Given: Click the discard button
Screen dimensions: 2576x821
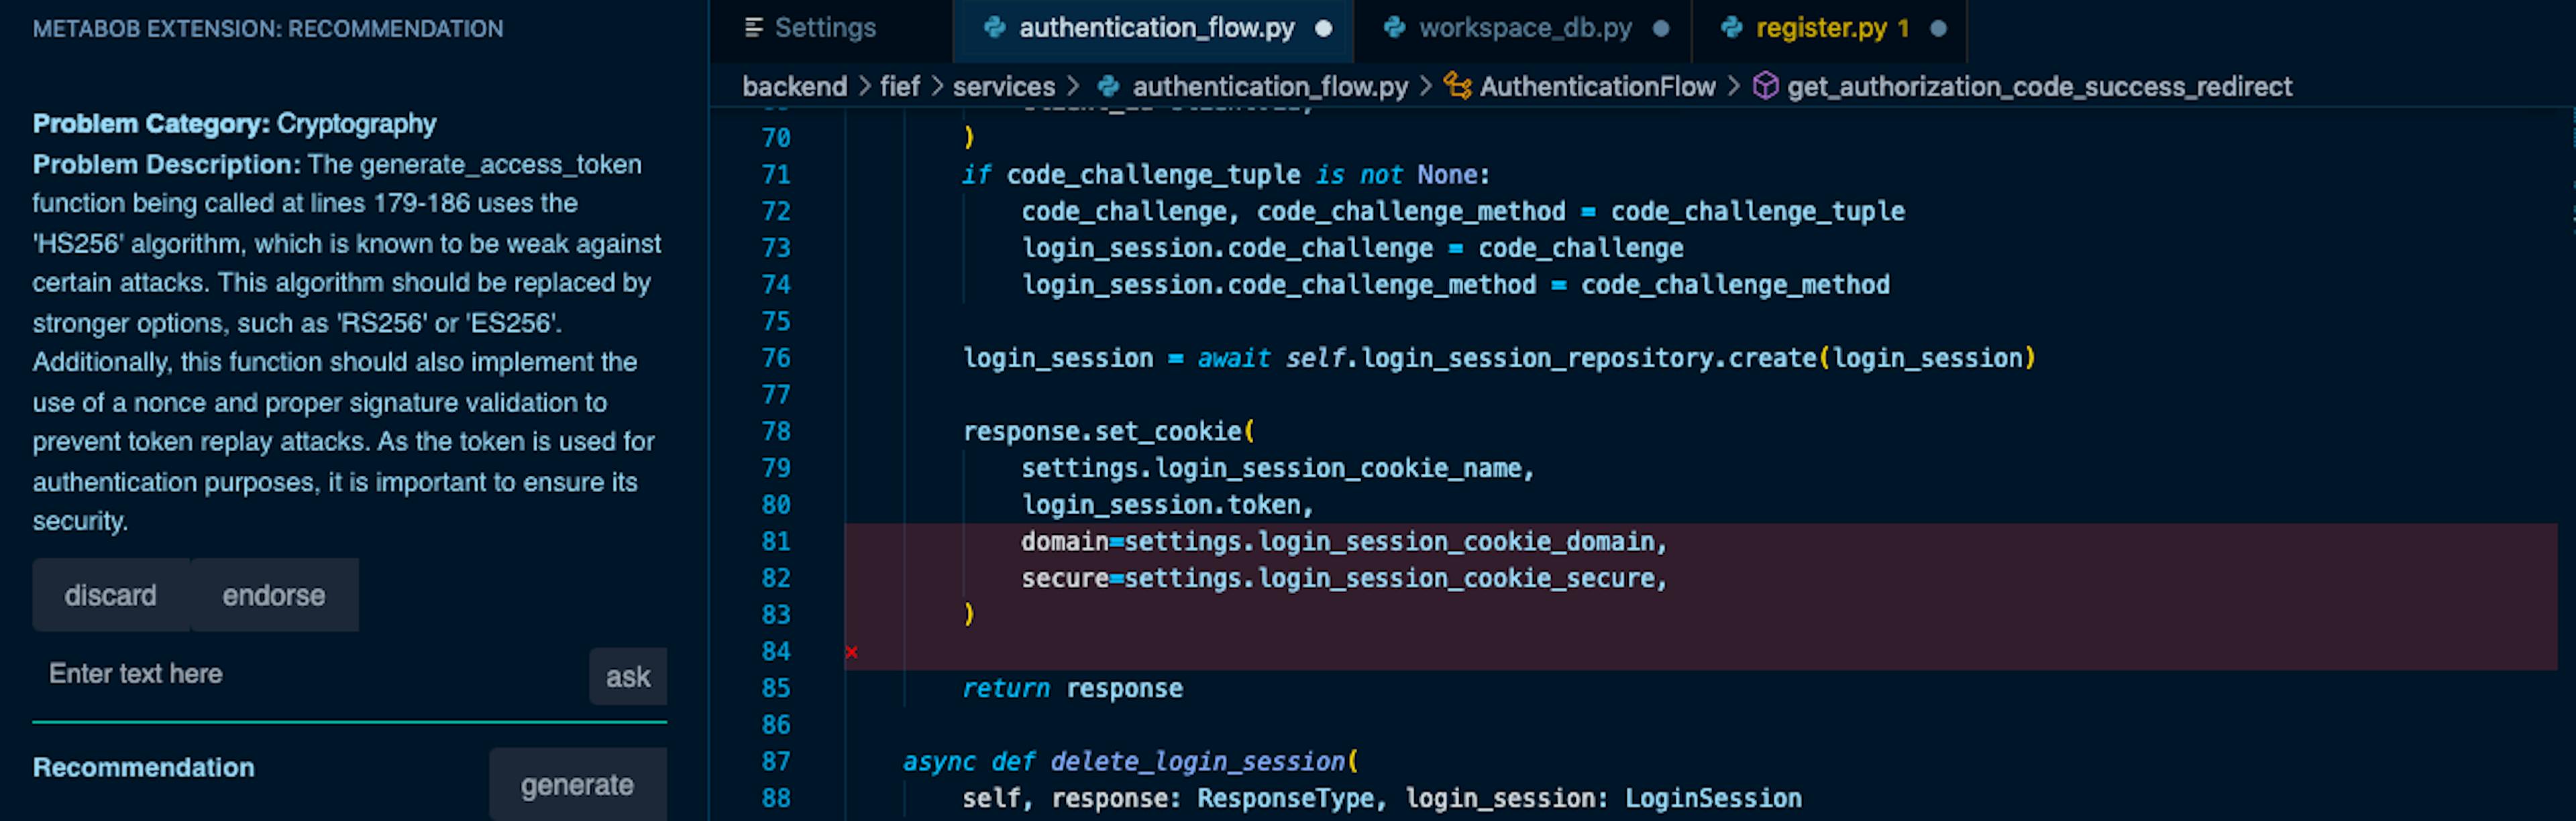Looking at the screenshot, I should point(111,595).
